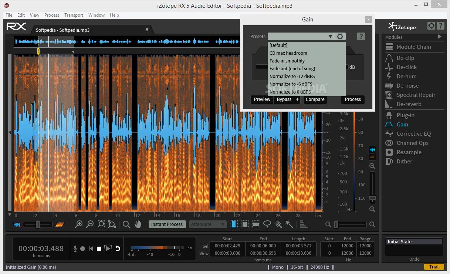Arm the microphone input monitor

[75, 248]
